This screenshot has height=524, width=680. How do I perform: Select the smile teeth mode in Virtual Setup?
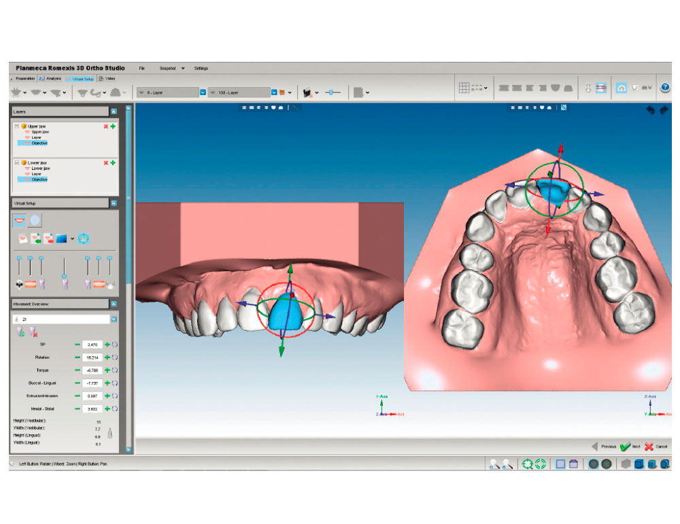click(20, 221)
